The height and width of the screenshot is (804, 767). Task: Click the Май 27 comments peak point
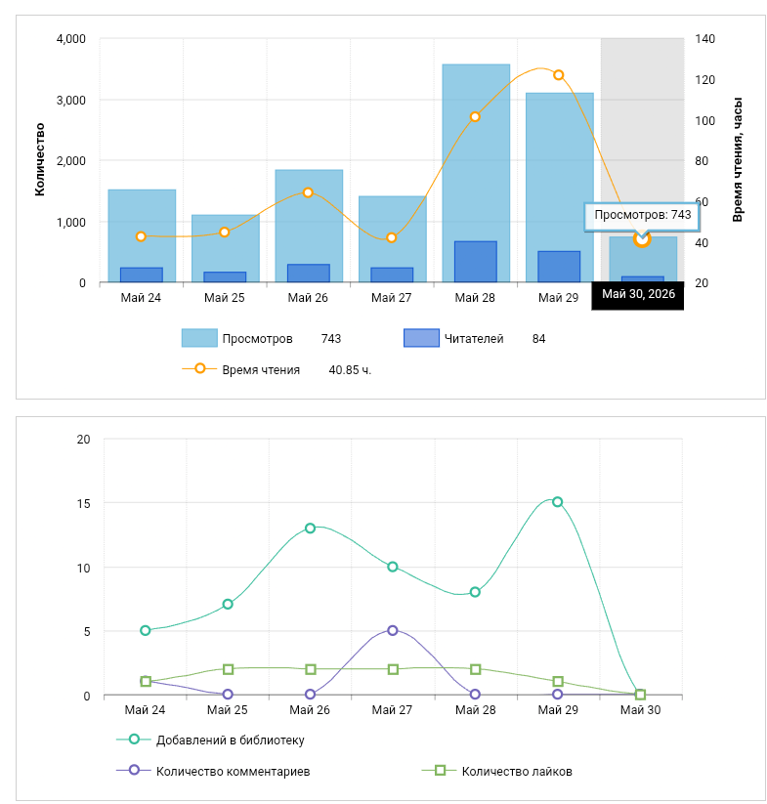[x=392, y=630]
